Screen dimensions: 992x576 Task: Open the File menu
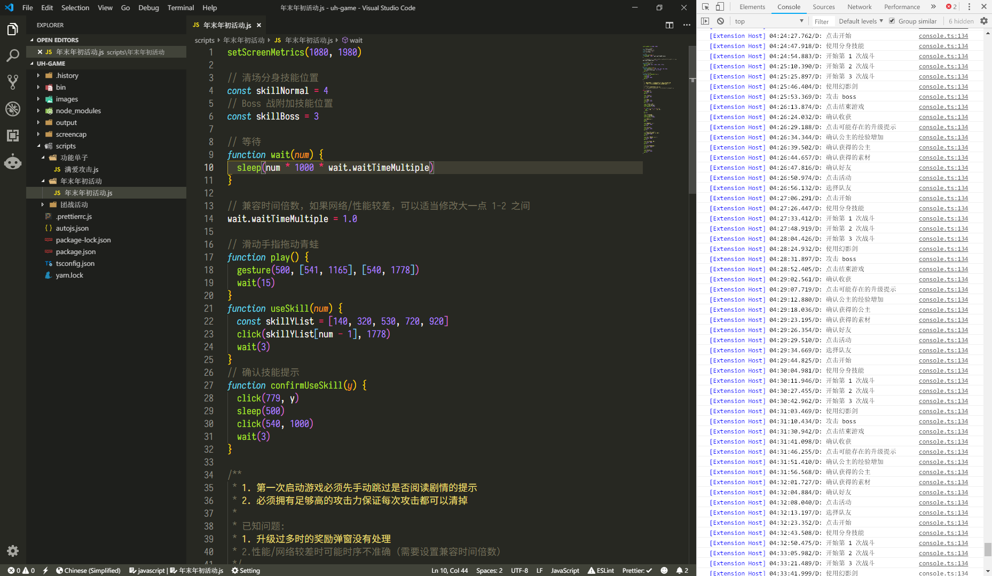[x=27, y=7]
